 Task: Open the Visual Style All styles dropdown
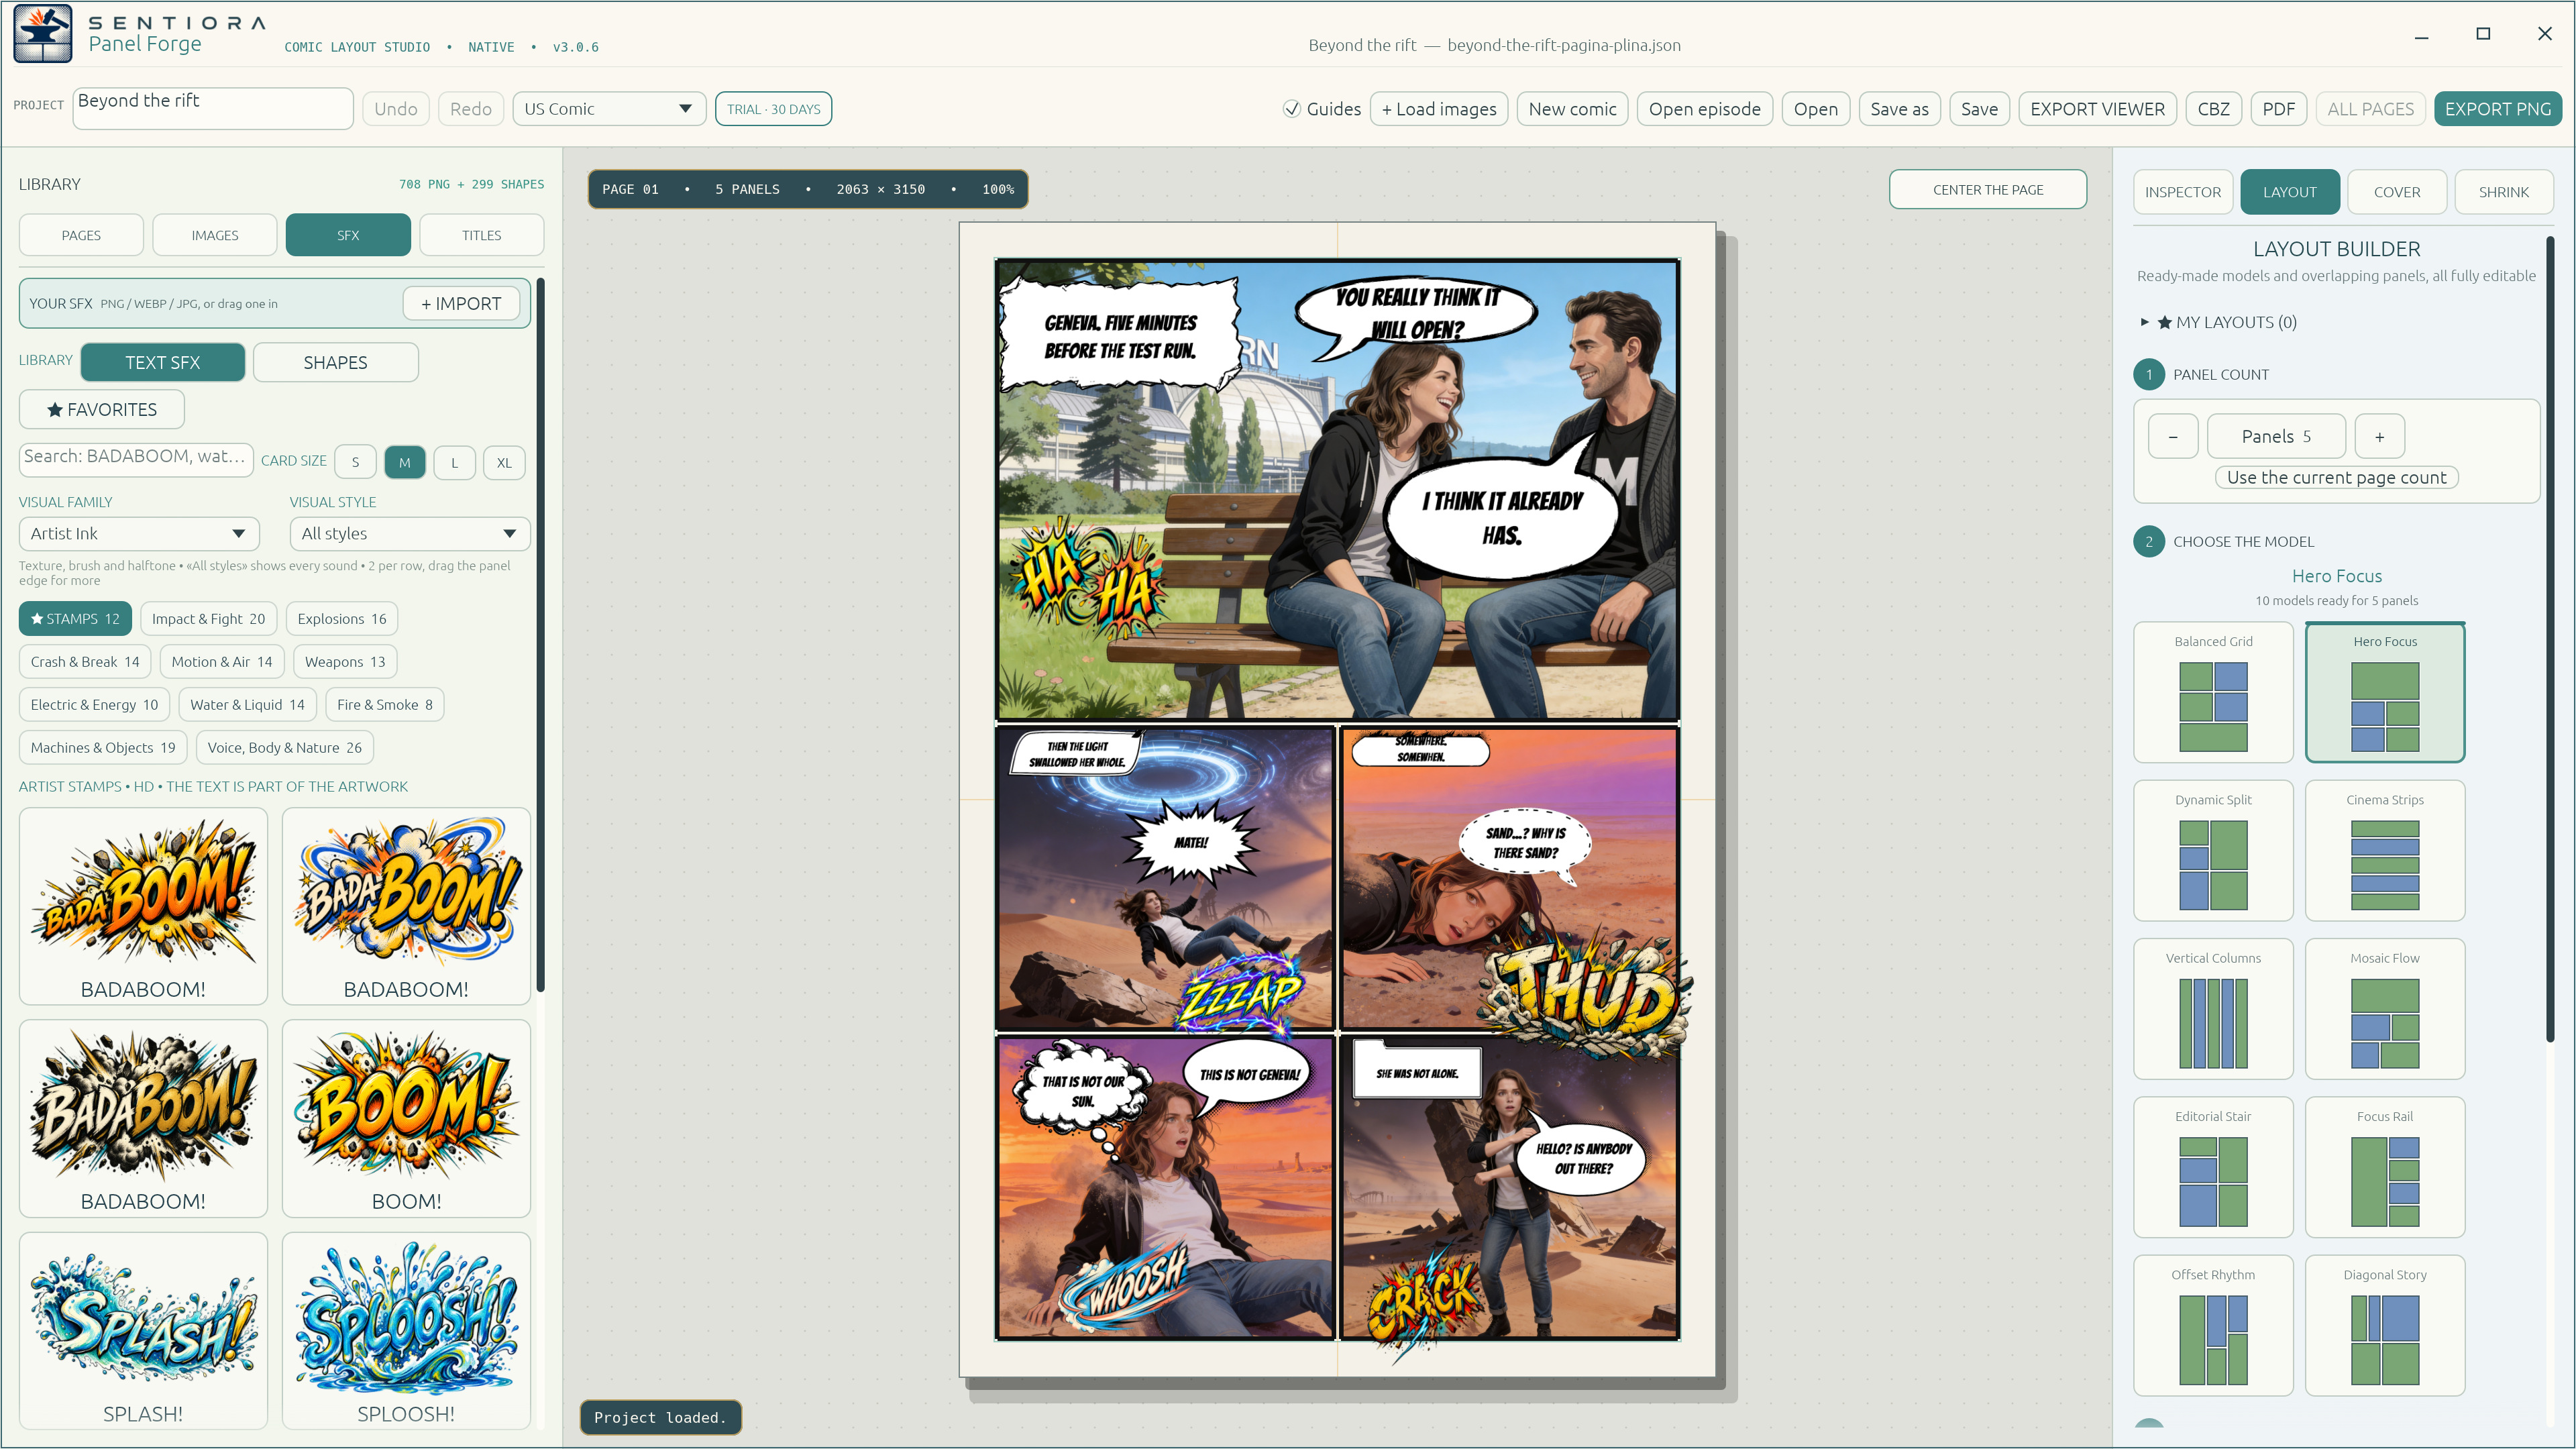coord(410,533)
